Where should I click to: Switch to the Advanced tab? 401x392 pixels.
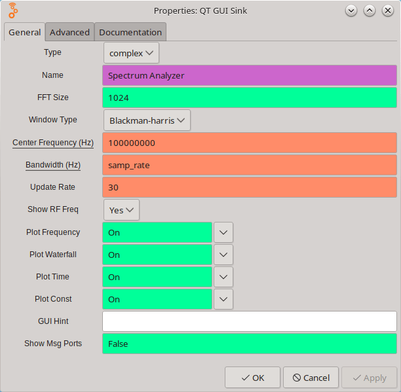pyautogui.click(x=69, y=32)
